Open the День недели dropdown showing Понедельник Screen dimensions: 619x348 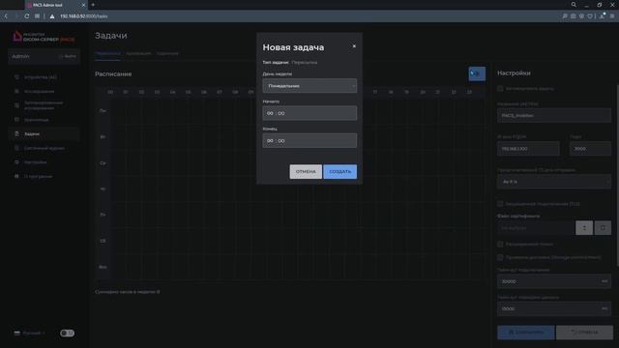[x=309, y=86]
